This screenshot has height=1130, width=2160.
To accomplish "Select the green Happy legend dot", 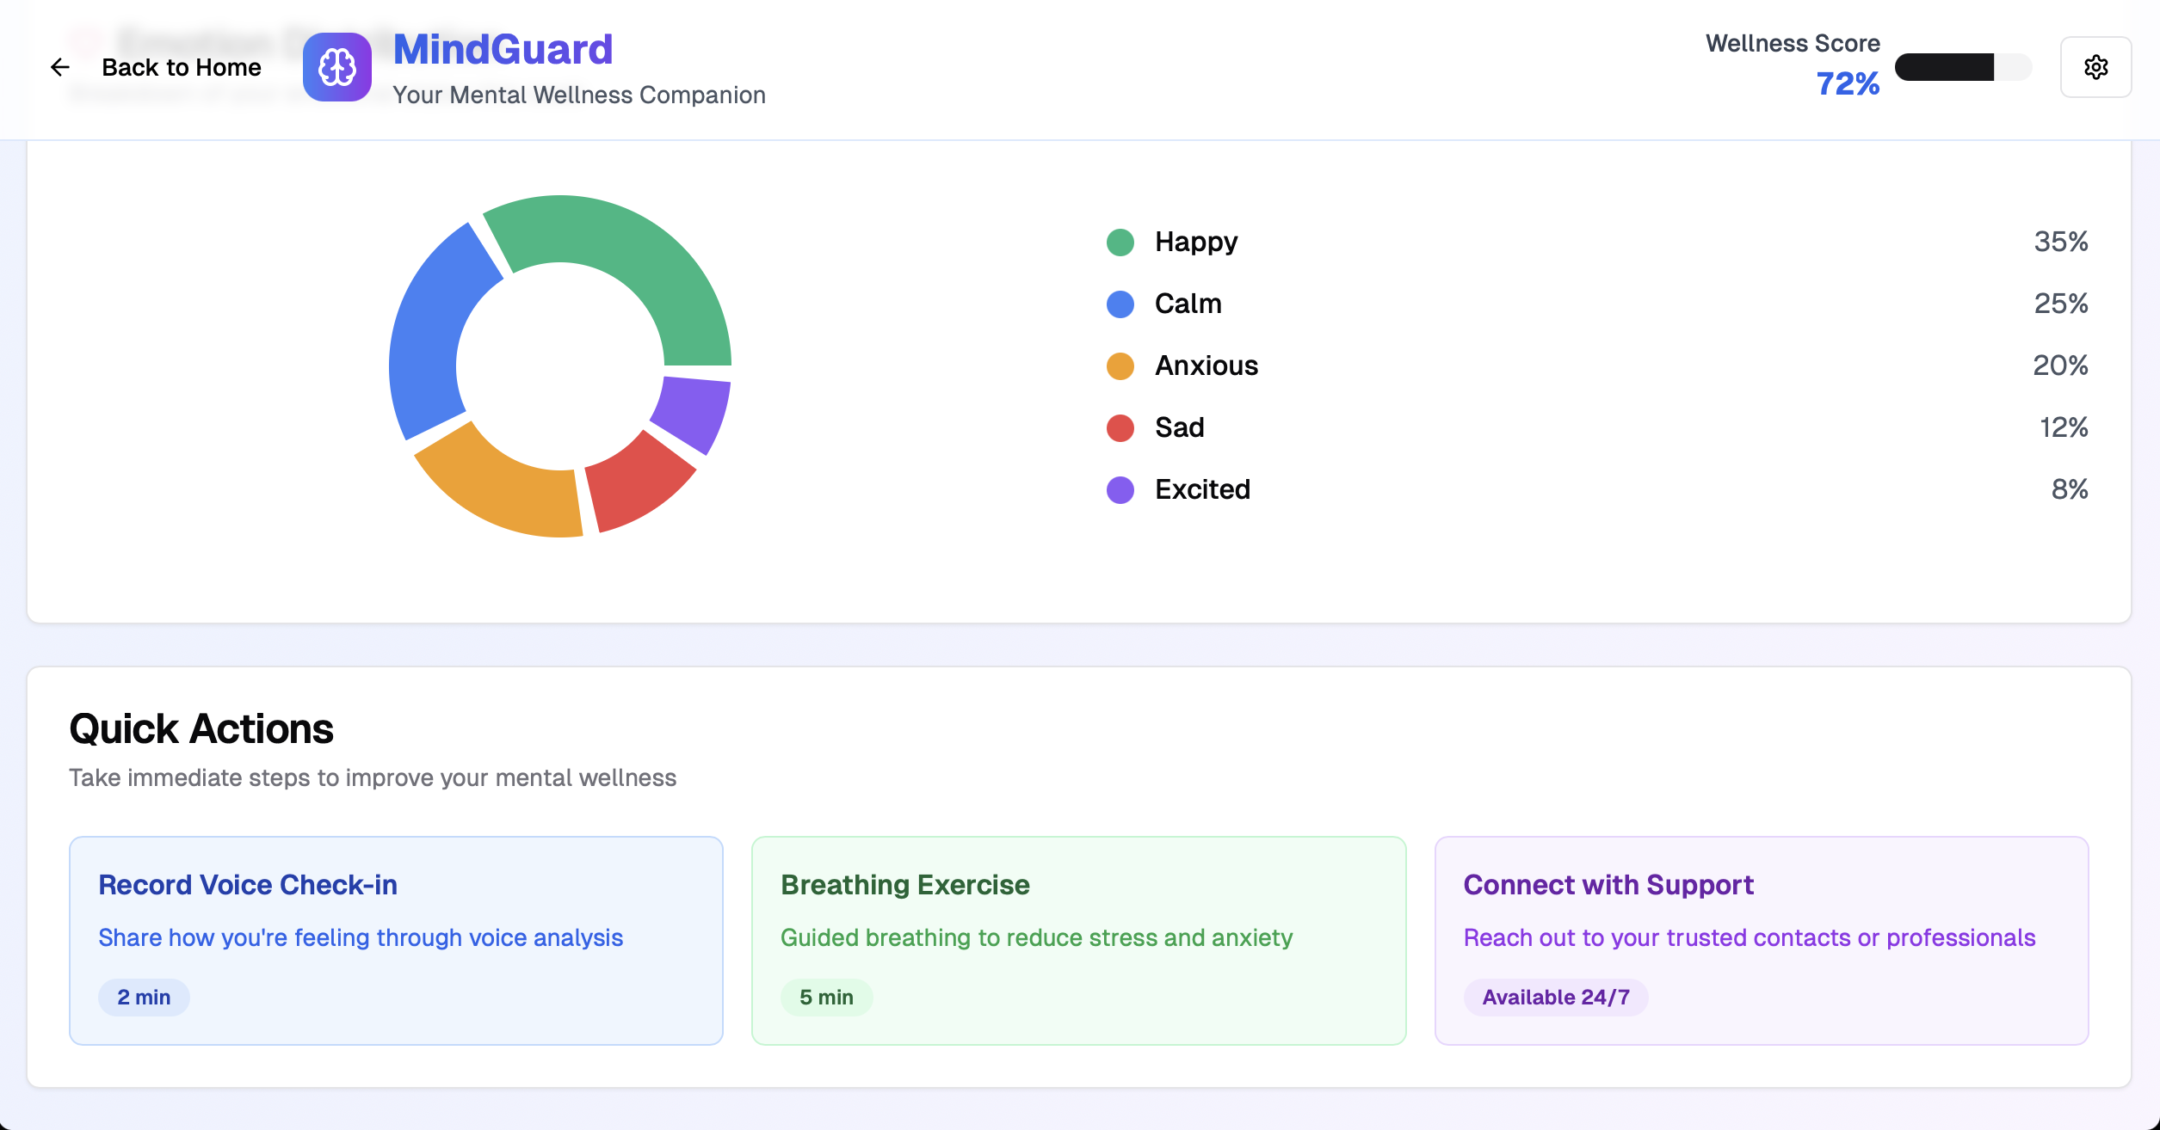I will pos(1120,242).
